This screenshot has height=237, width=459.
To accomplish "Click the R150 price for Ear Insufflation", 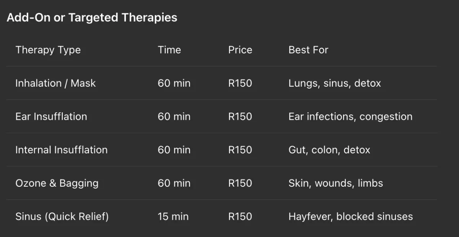I will click(240, 116).
